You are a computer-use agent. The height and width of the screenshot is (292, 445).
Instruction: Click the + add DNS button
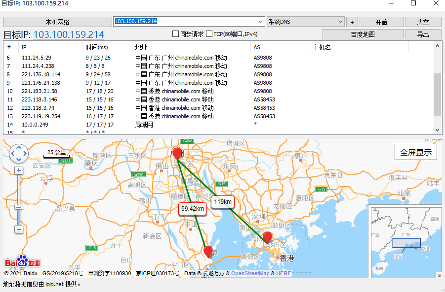pos(352,22)
